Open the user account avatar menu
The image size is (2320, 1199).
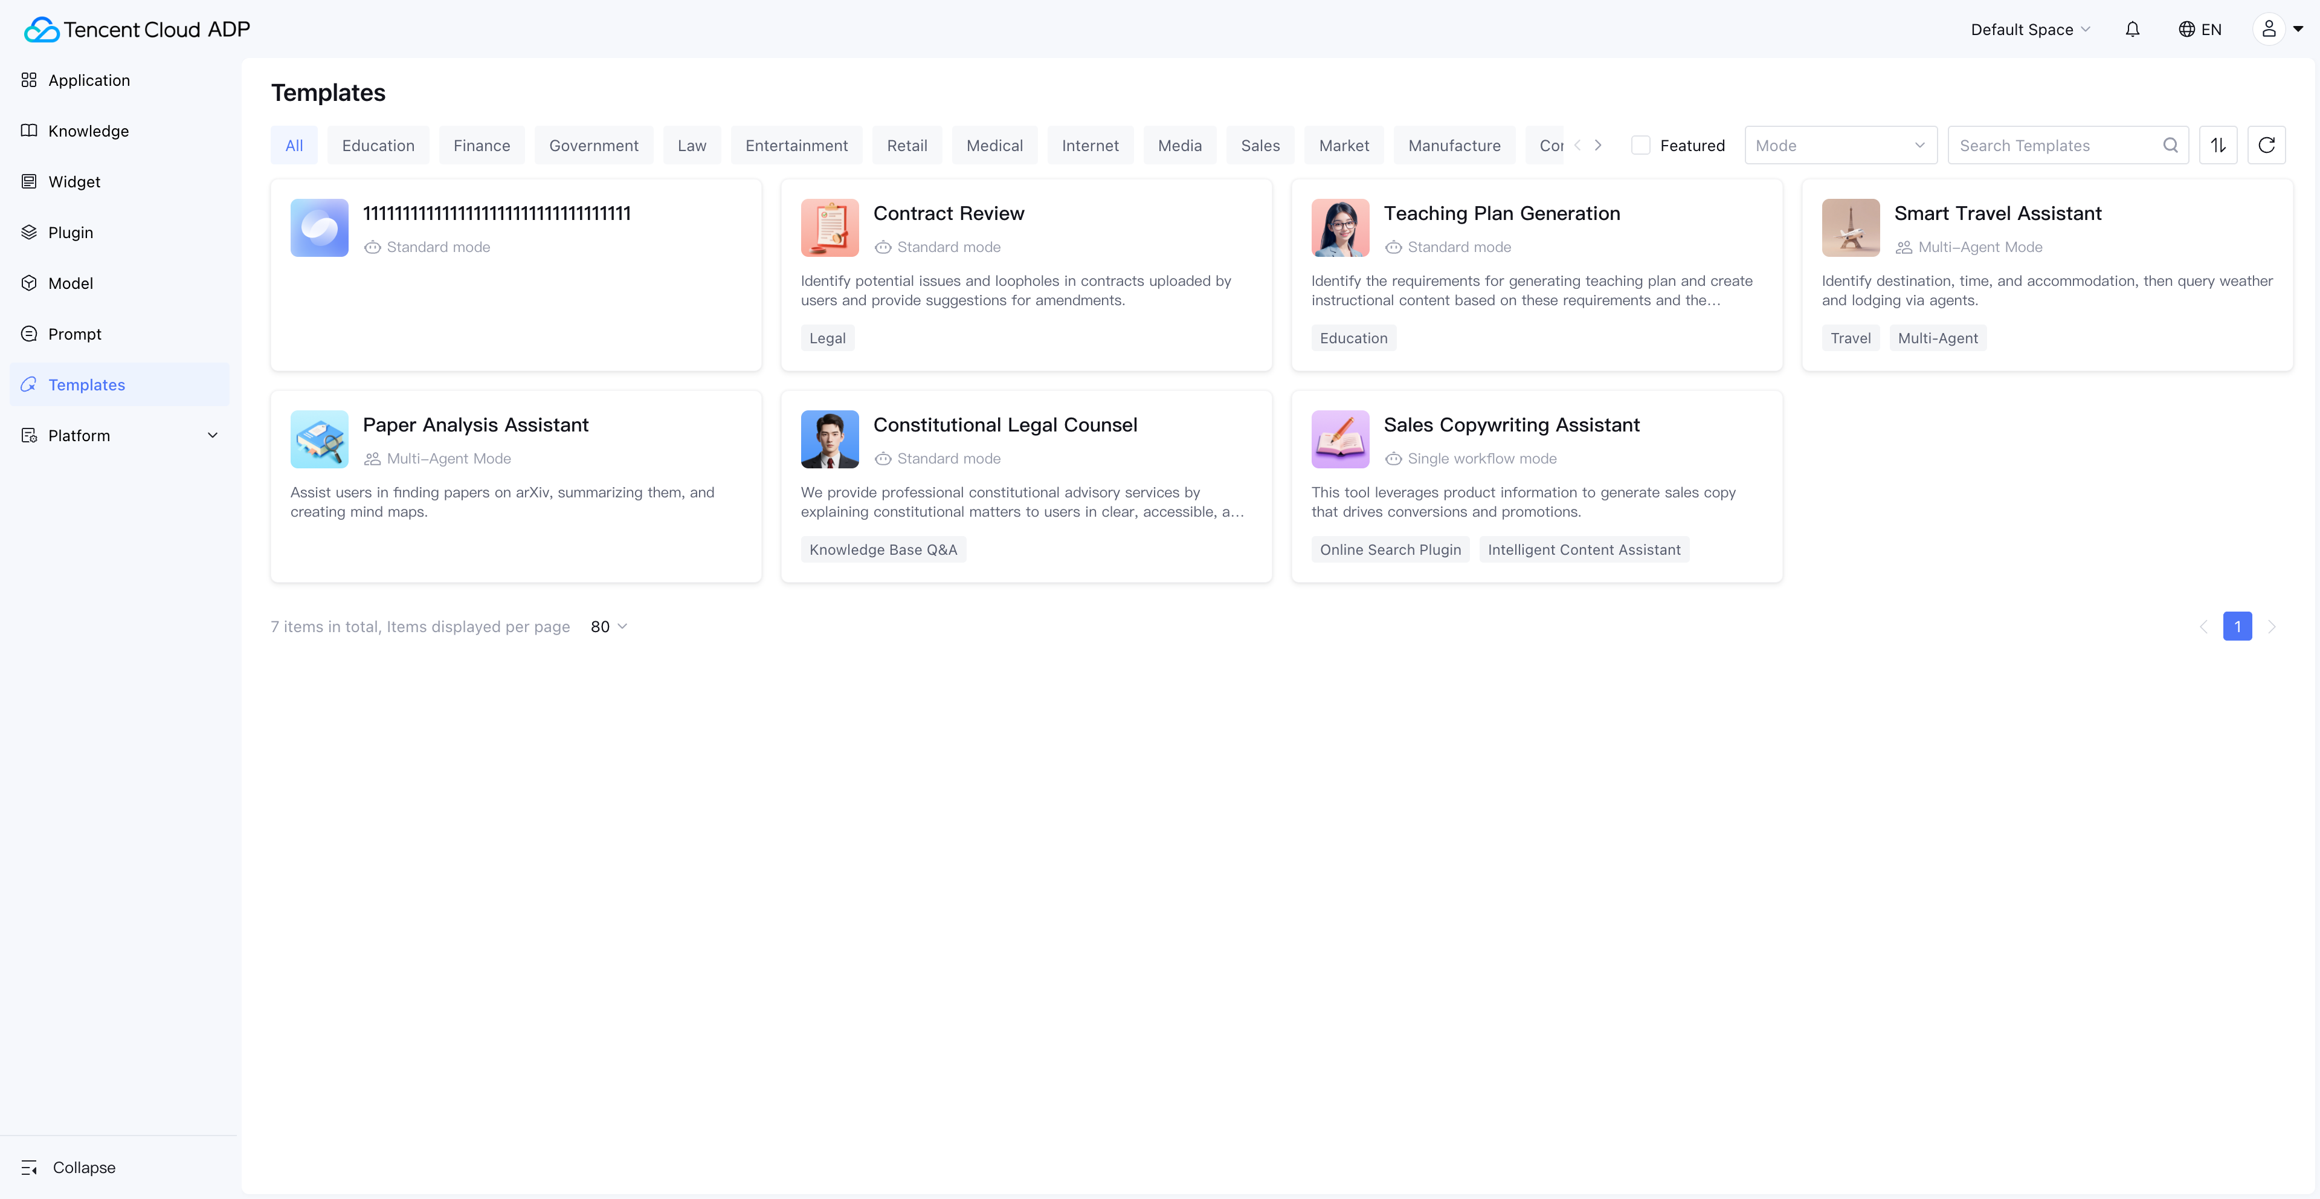coord(2269,30)
